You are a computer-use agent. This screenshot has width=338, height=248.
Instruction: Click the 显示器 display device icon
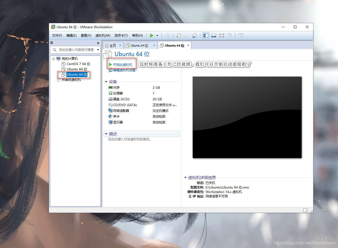click(111, 122)
